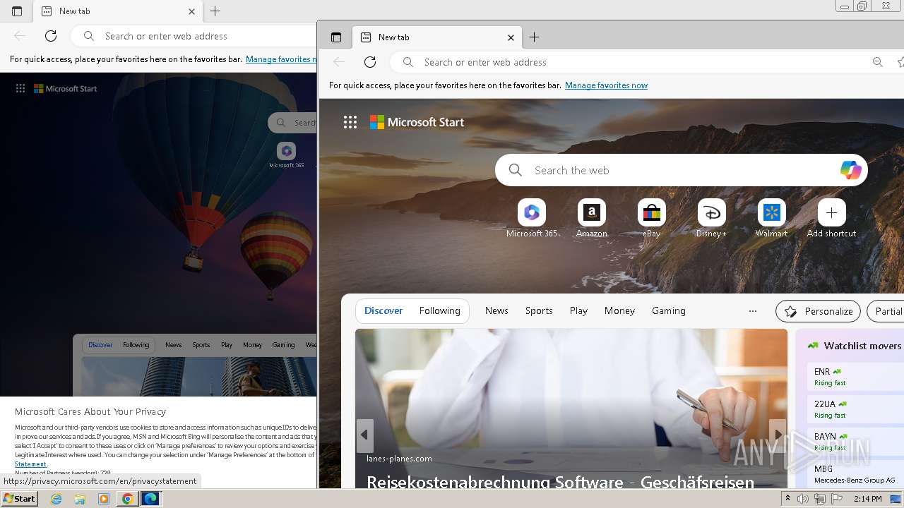Open the volume control in system tray
The height and width of the screenshot is (508, 904).
point(803,499)
